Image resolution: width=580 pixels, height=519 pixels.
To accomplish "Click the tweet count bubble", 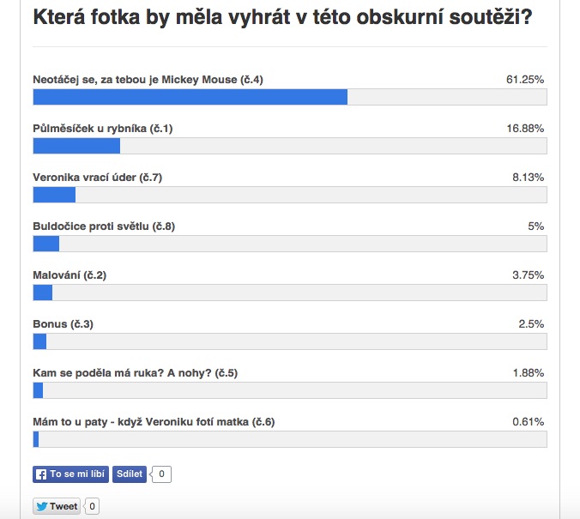I will click(x=92, y=506).
